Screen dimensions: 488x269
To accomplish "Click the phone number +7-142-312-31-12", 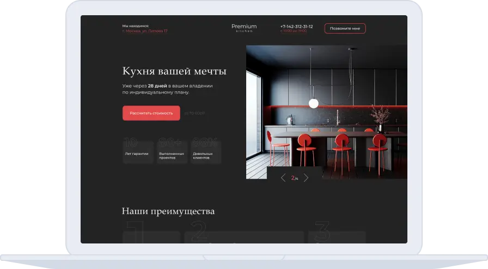I will pos(296,26).
